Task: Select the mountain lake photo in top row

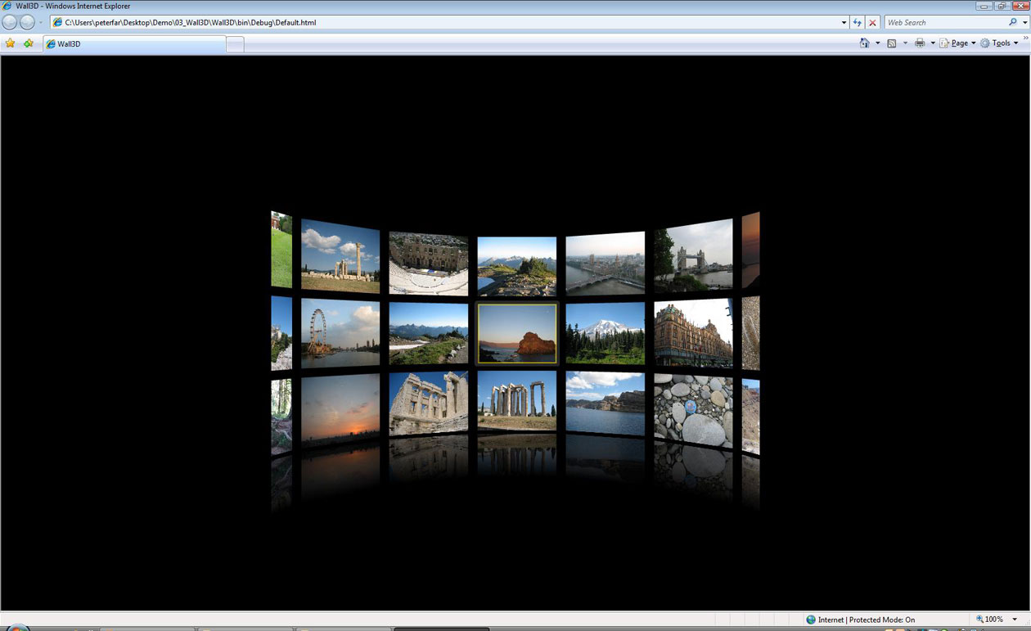Action: coord(517,267)
